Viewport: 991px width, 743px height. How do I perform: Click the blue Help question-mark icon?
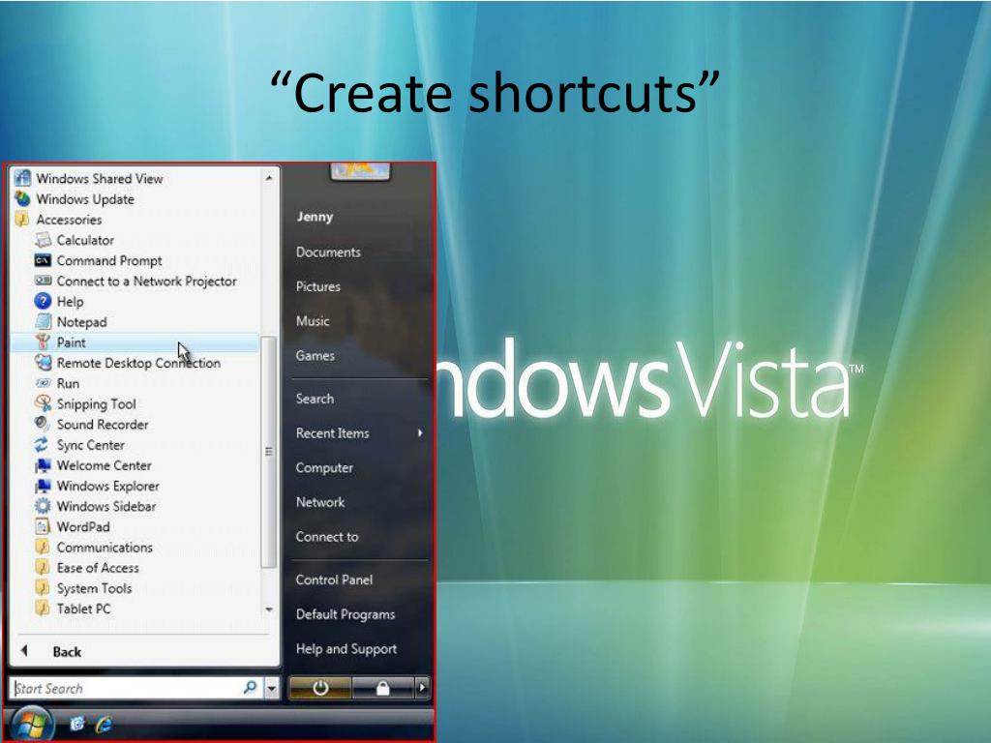click(43, 302)
